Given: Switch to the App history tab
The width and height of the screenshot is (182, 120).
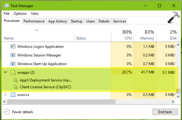Looking at the screenshot, I should pos(57,21).
